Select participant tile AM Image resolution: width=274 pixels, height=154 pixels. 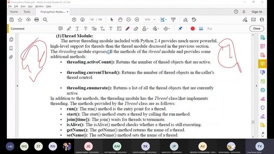click(117, 146)
